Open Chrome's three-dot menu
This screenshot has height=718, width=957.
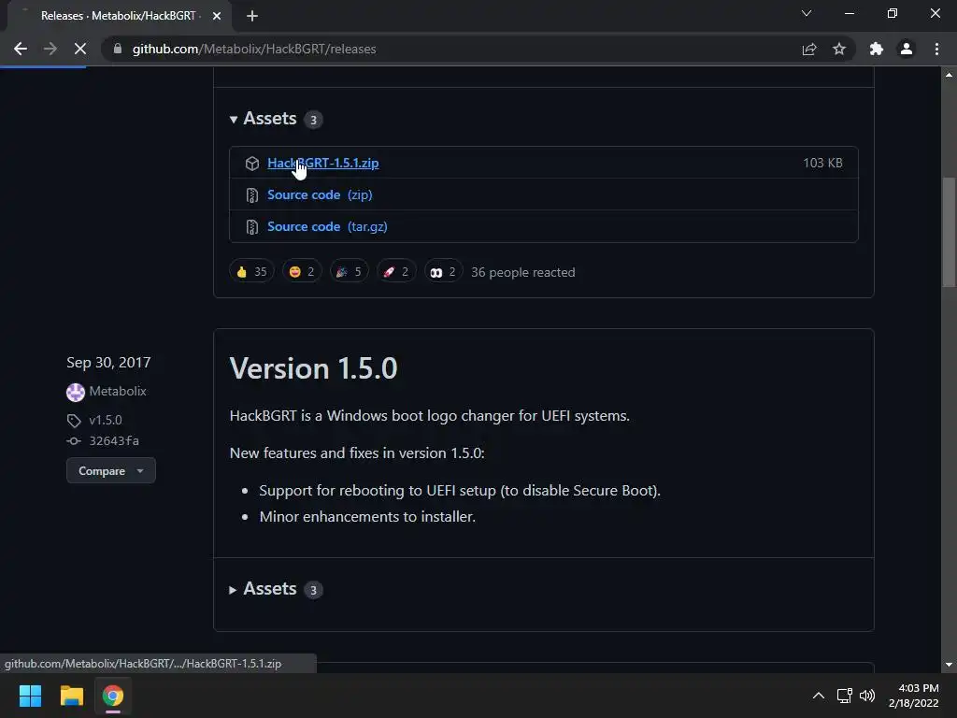point(936,49)
